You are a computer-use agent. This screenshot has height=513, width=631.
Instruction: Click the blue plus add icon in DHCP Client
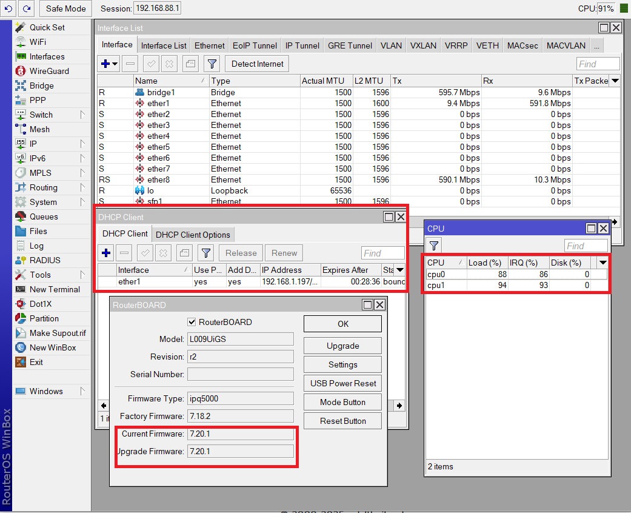(106, 253)
